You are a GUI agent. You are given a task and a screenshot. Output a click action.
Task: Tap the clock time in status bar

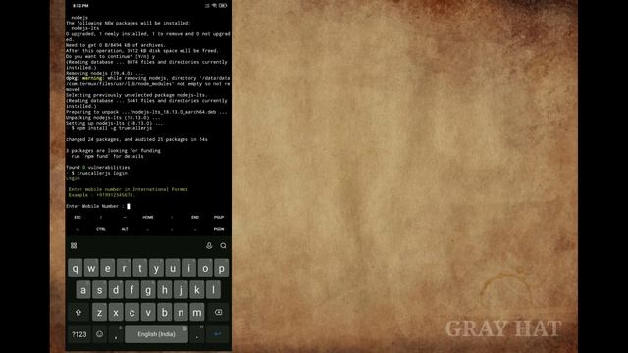(x=80, y=6)
